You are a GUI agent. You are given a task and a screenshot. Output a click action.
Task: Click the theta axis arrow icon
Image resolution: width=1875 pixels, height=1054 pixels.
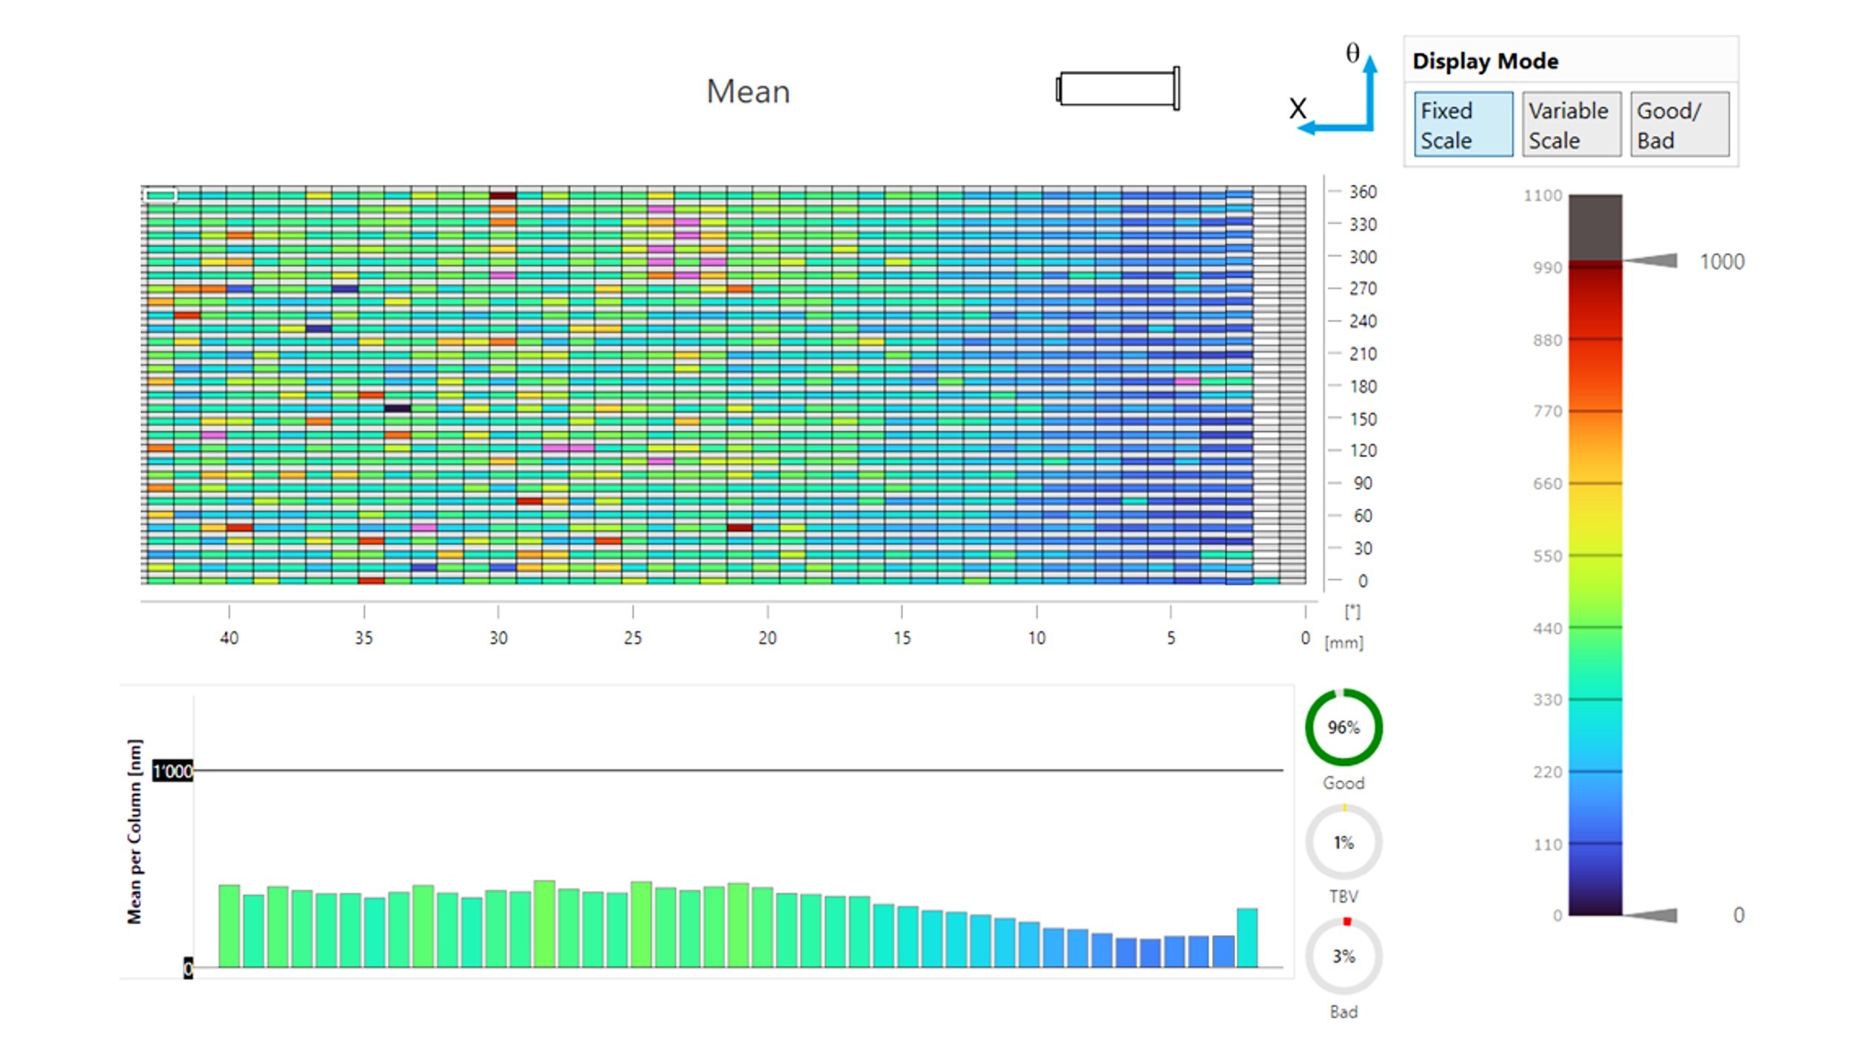point(1370,89)
